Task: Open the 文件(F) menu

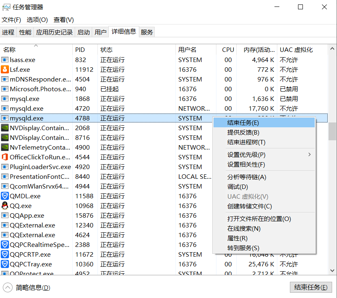Action: (11, 20)
